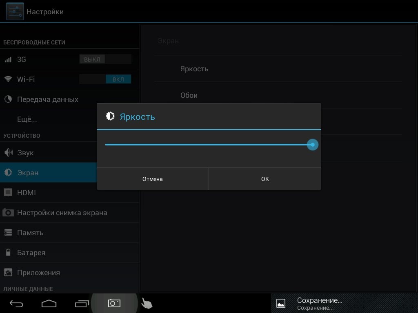This screenshot has height=313, width=418.
Task: Tap the image icon in the saving notification
Action: tap(281, 303)
